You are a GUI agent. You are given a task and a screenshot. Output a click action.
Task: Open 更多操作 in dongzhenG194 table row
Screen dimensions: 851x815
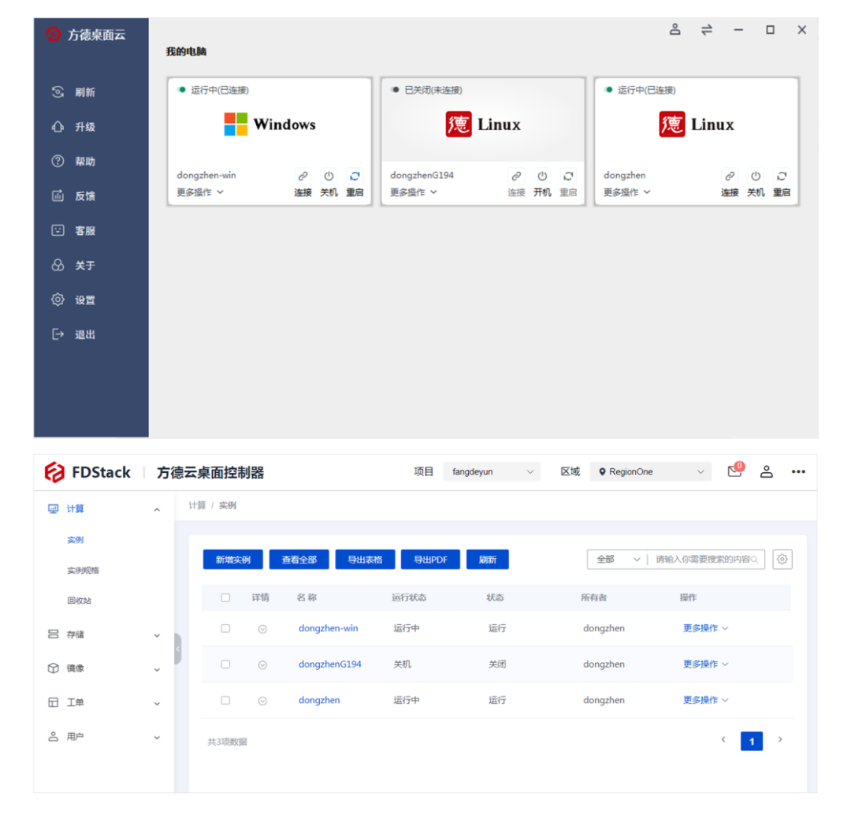[x=705, y=664]
